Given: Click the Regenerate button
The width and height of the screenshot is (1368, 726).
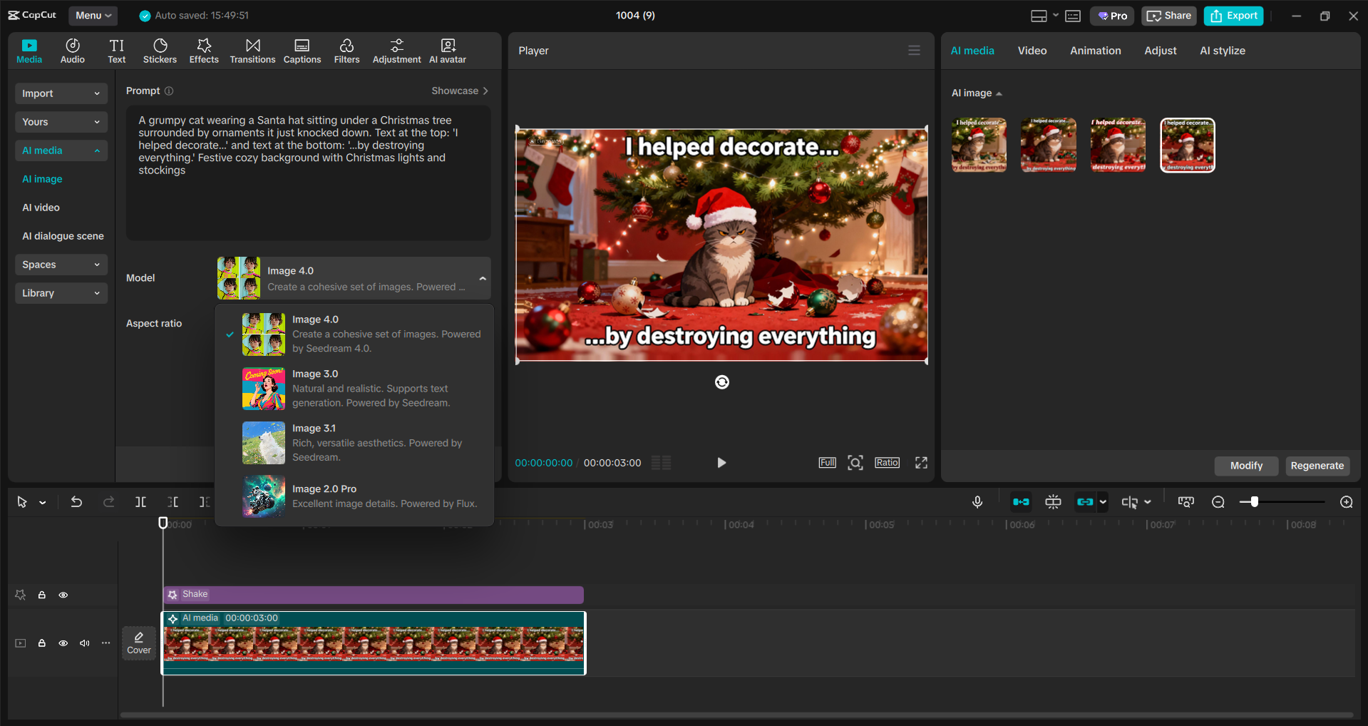Looking at the screenshot, I should pyautogui.click(x=1317, y=466).
